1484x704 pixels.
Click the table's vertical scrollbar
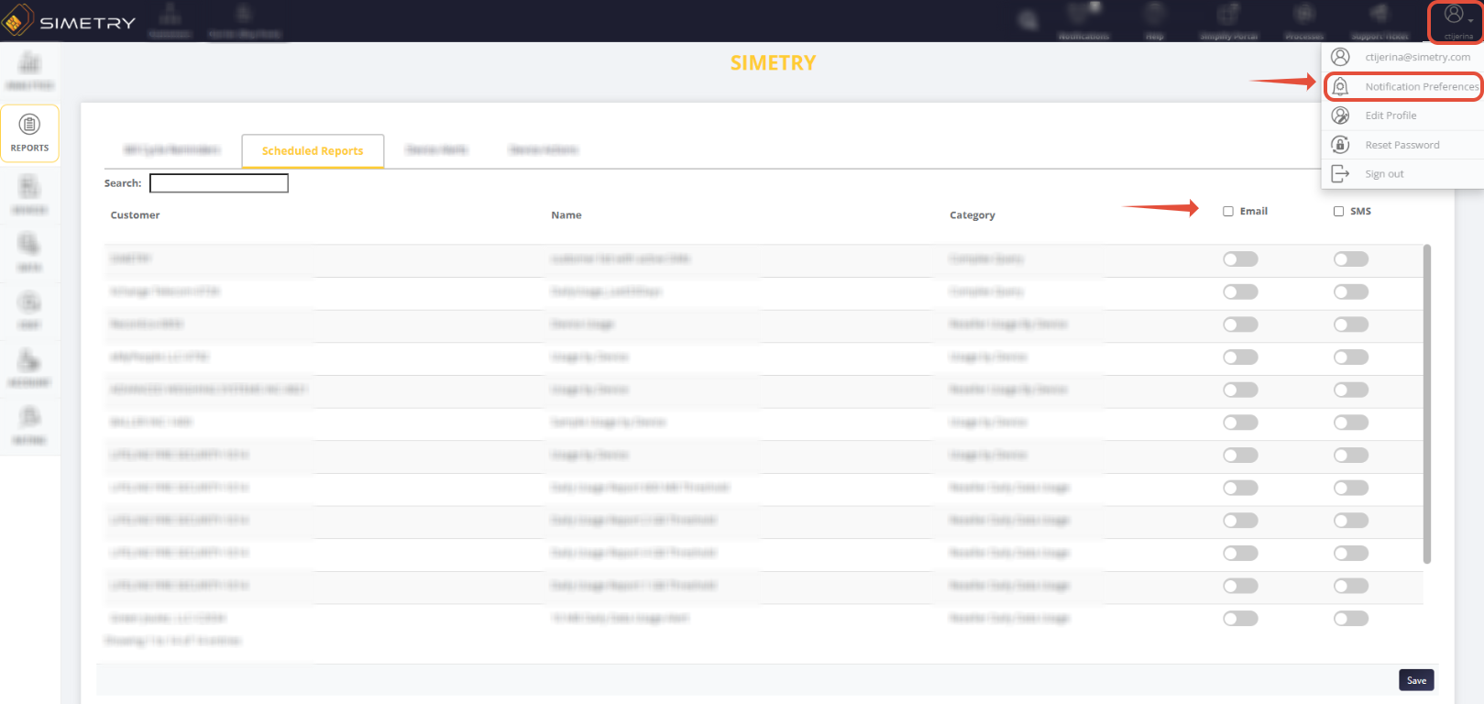pos(1426,403)
